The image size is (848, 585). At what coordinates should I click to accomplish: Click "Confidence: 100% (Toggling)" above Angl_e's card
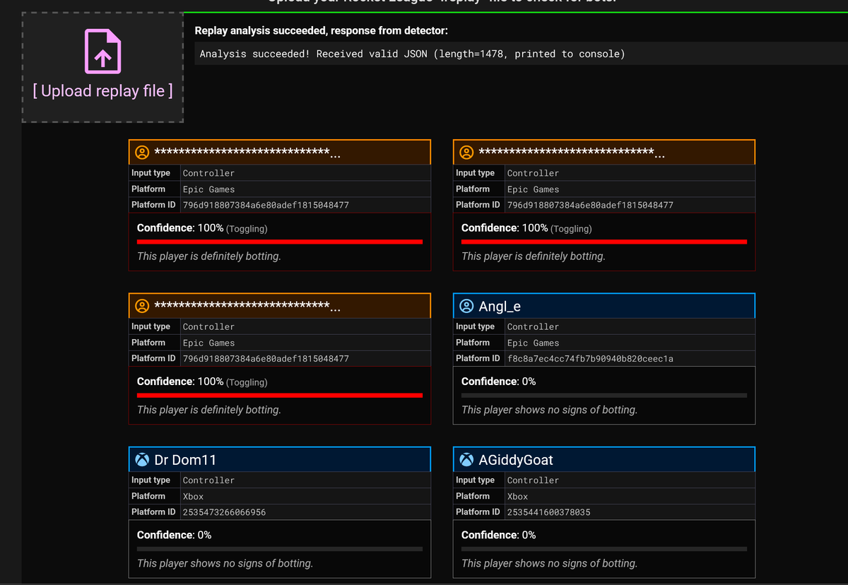point(526,228)
